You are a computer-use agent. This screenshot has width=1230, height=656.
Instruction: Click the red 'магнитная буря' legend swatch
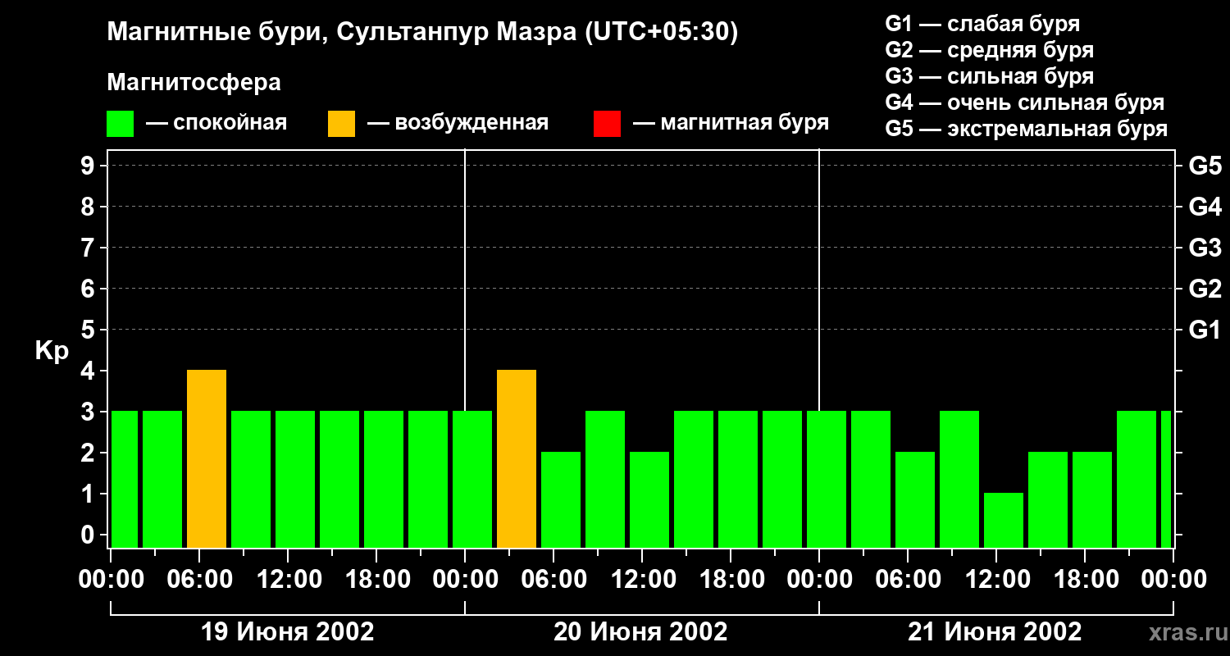point(607,124)
